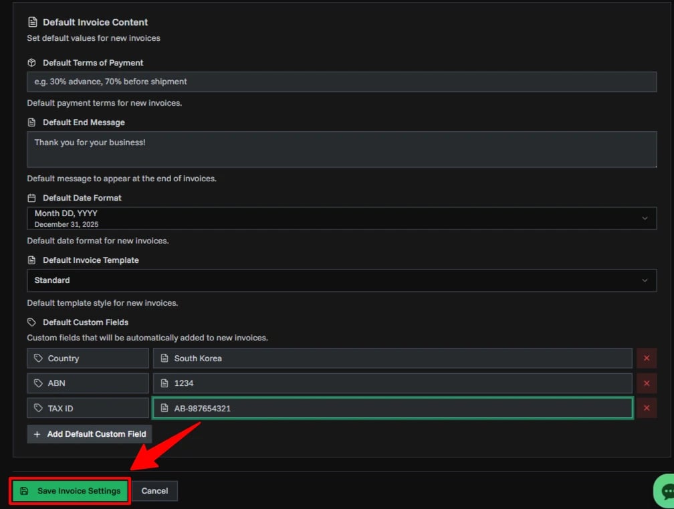Click the package icon beside Default Terms of Payment
674x509 pixels.
31,62
